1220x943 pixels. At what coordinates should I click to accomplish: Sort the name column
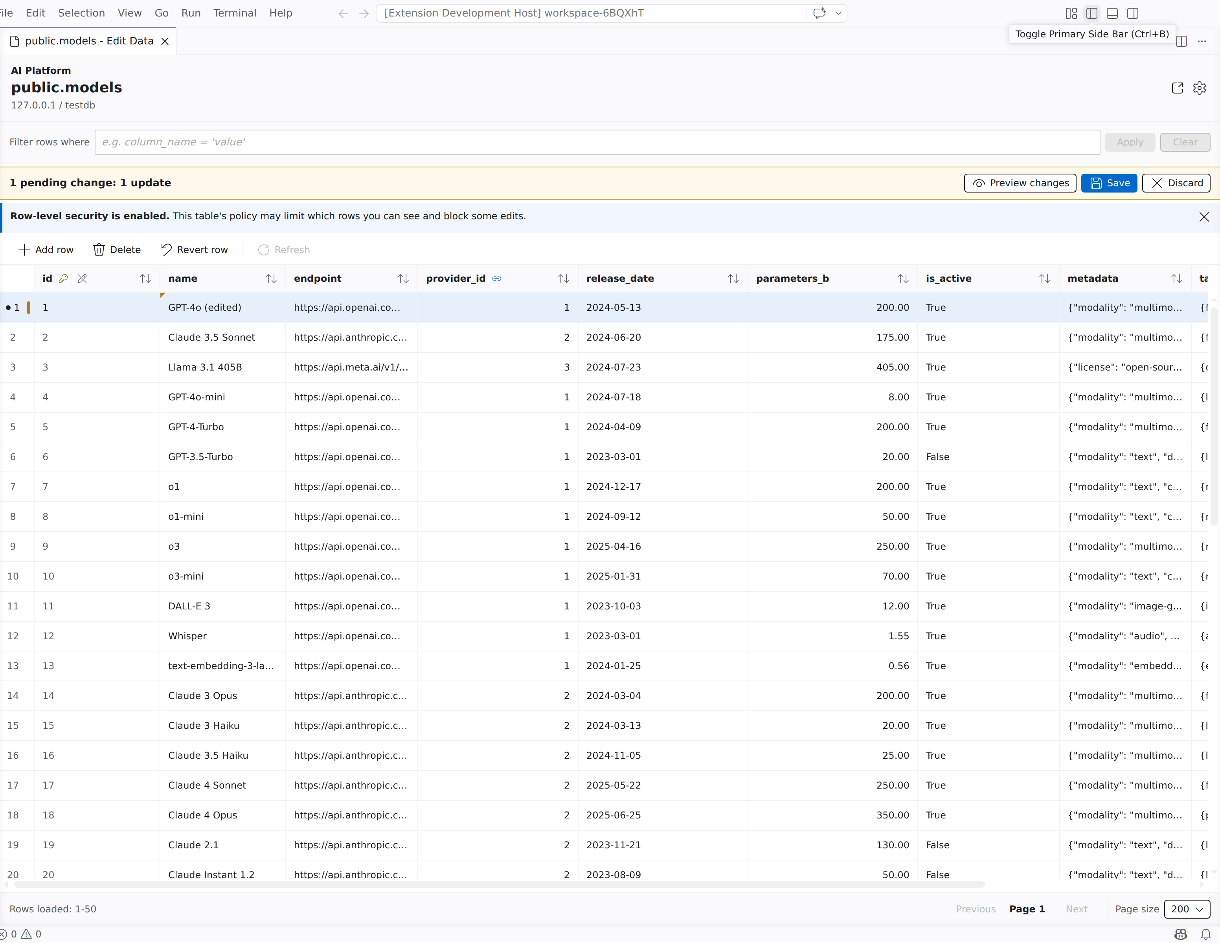coord(271,279)
